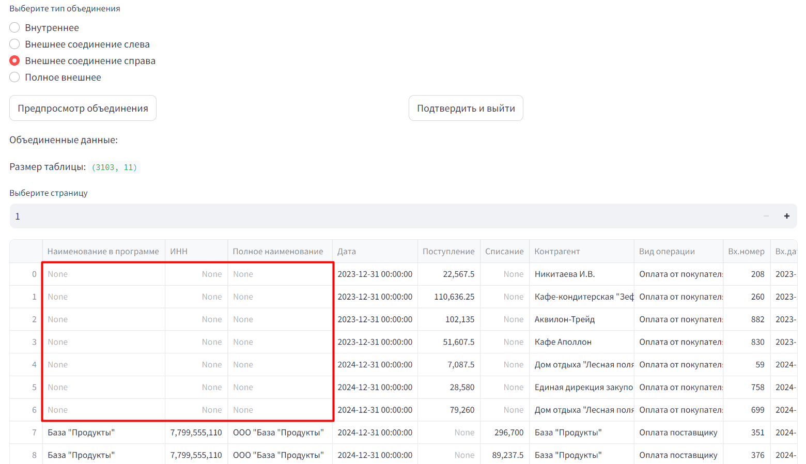The height and width of the screenshot is (464, 806).
Task: Click 'Предпросмотр объединения' button
Action: pyautogui.click(x=83, y=109)
